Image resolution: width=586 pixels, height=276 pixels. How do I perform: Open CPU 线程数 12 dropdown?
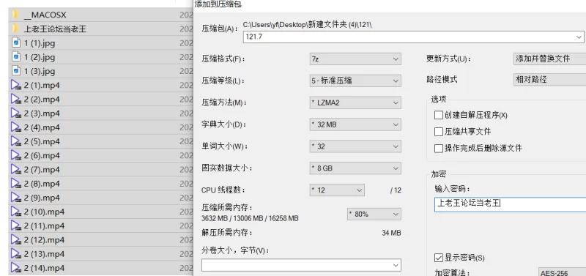tap(337, 190)
